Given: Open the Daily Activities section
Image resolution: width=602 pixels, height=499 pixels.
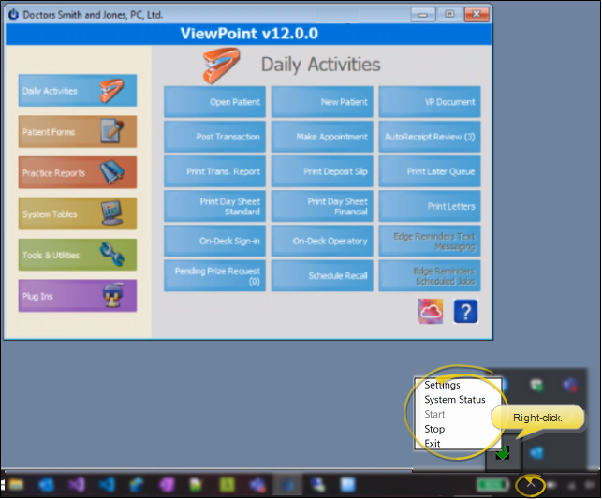Looking at the screenshot, I should pyautogui.click(x=77, y=91).
